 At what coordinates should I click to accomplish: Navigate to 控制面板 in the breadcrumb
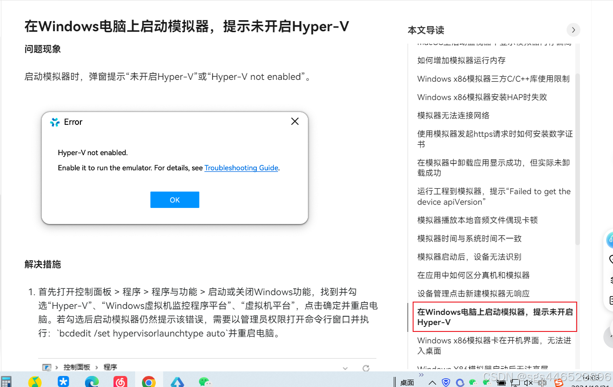[x=76, y=367]
